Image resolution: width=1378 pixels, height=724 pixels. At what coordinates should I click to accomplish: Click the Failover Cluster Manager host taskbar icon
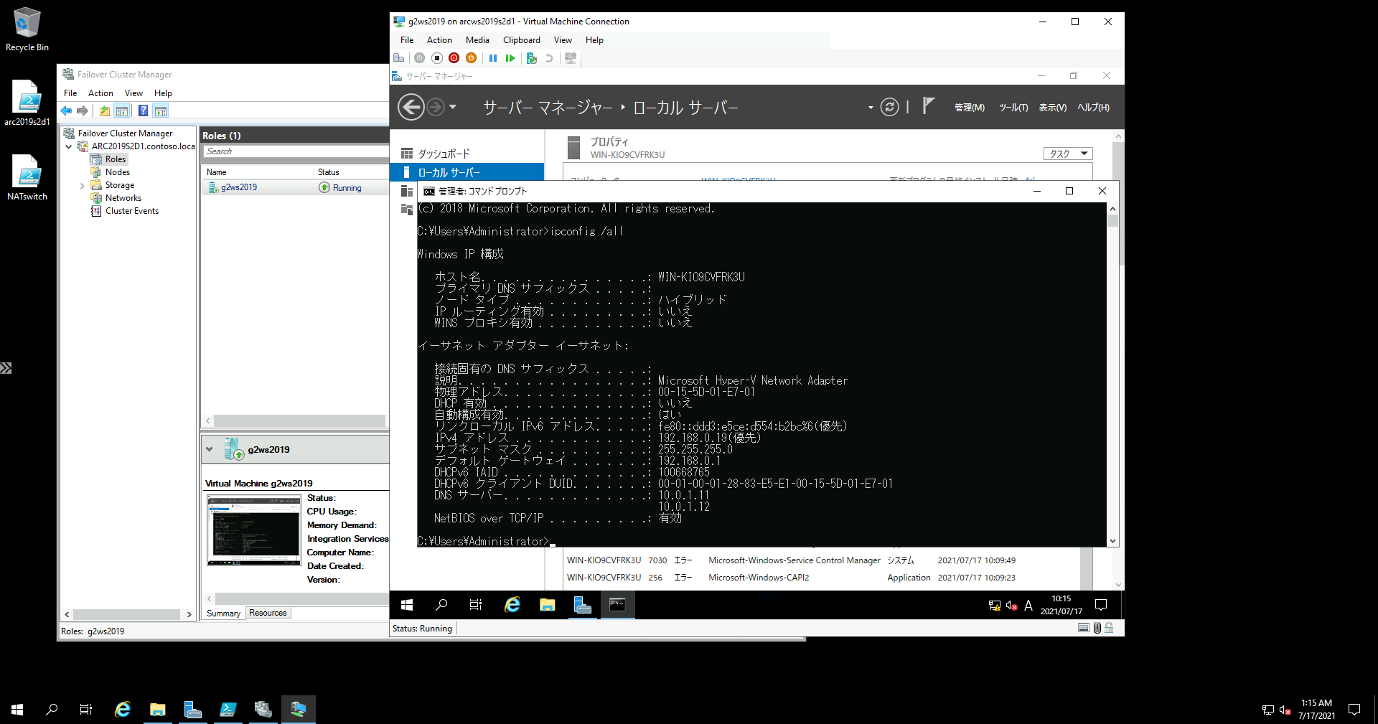tap(263, 710)
